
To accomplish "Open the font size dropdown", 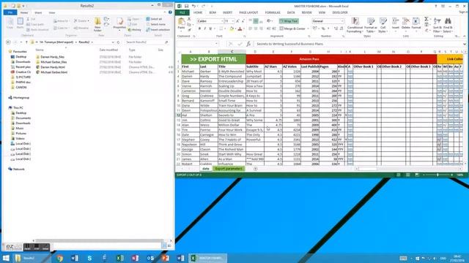I will pyautogui.click(x=233, y=21).
